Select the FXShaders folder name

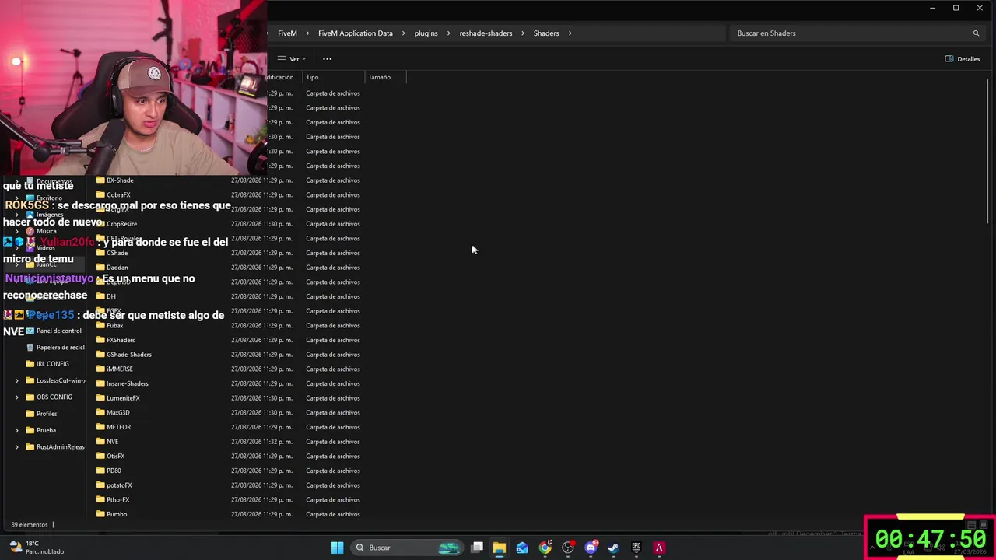(121, 340)
